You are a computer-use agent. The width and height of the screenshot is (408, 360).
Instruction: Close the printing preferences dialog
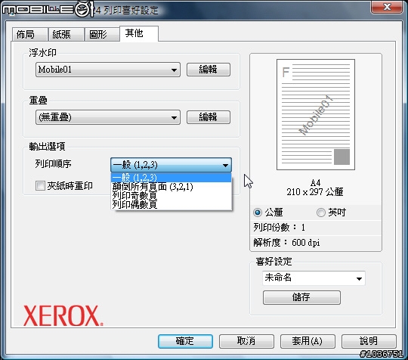pyautogui.click(x=387, y=7)
